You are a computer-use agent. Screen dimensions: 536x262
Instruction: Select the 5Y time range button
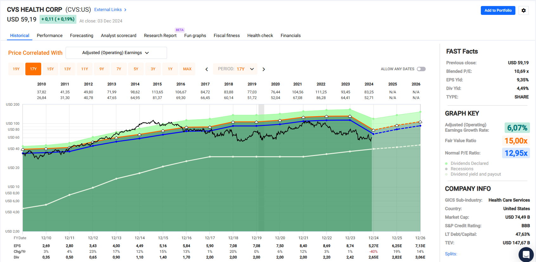click(x=136, y=69)
